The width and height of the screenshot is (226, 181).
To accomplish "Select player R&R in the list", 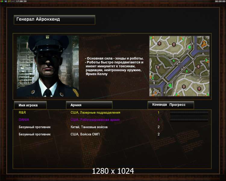I will (x=22, y=113).
